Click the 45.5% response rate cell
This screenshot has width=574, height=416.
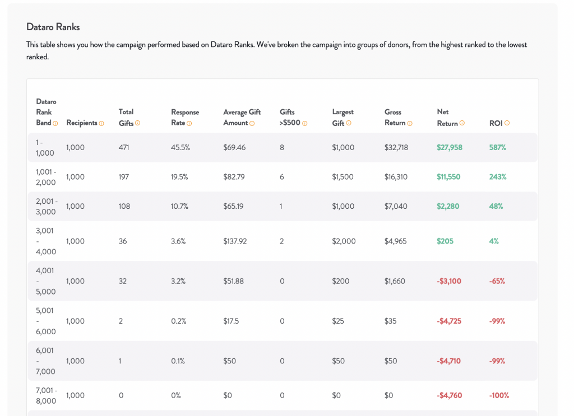[x=180, y=148]
